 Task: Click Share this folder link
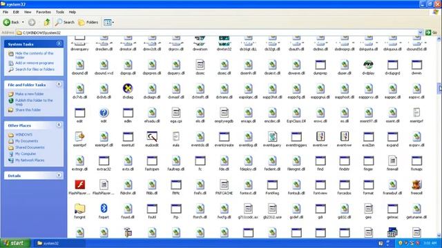tap(28, 110)
